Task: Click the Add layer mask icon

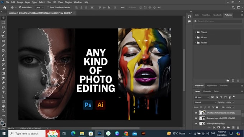Action: 219,128
